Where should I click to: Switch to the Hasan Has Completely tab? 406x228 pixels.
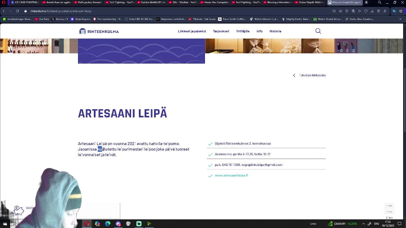click(x=215, y=2)
